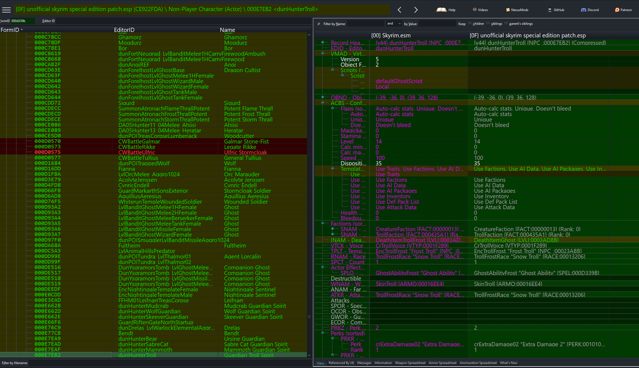Viewport: 639px width, 368px height.
Task: Go back with the left arrow
Action: pos(399,10)
